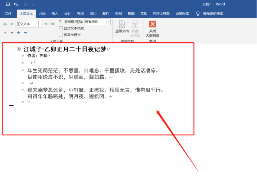Click the bullet beside 夜来幽梦忽还乡 paragraph

tap(23, 90)
